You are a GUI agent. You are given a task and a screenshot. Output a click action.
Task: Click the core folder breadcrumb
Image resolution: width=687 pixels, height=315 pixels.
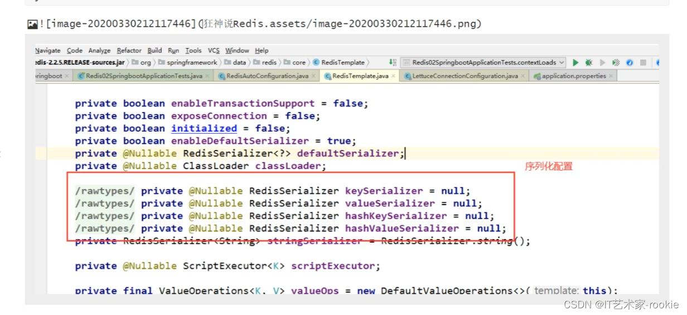point(294,62)
